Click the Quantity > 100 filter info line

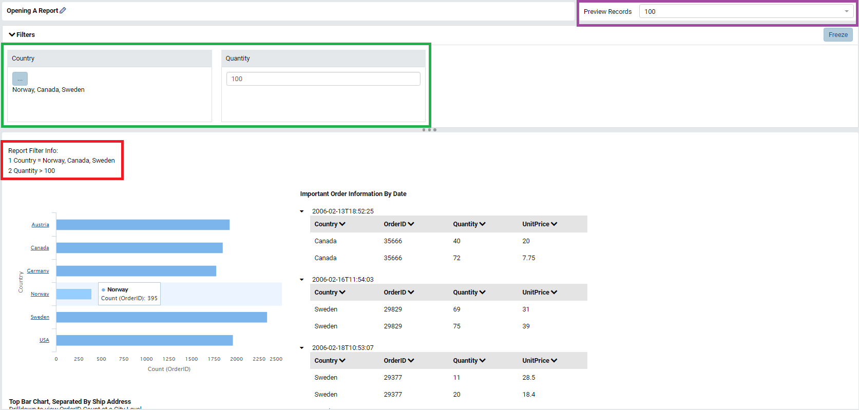pos(31,171)
